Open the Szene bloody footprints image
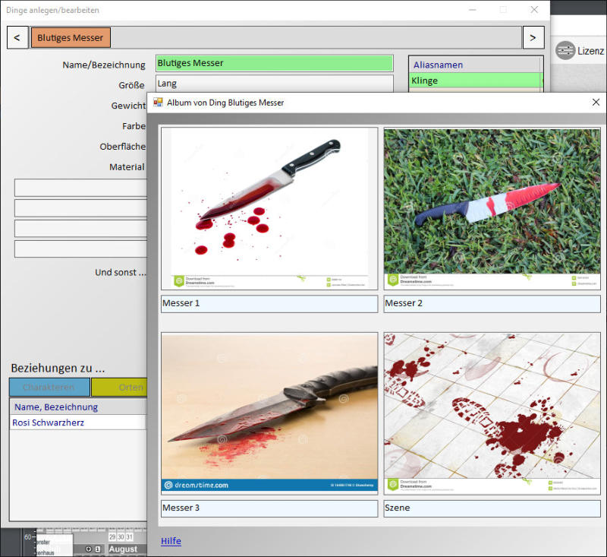The width and height of the screenshot is (607, 557). [x=492, y=413]
